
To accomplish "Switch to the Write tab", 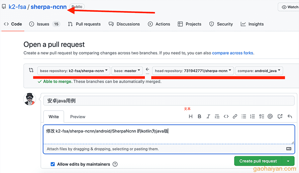I will pos(53,117).
